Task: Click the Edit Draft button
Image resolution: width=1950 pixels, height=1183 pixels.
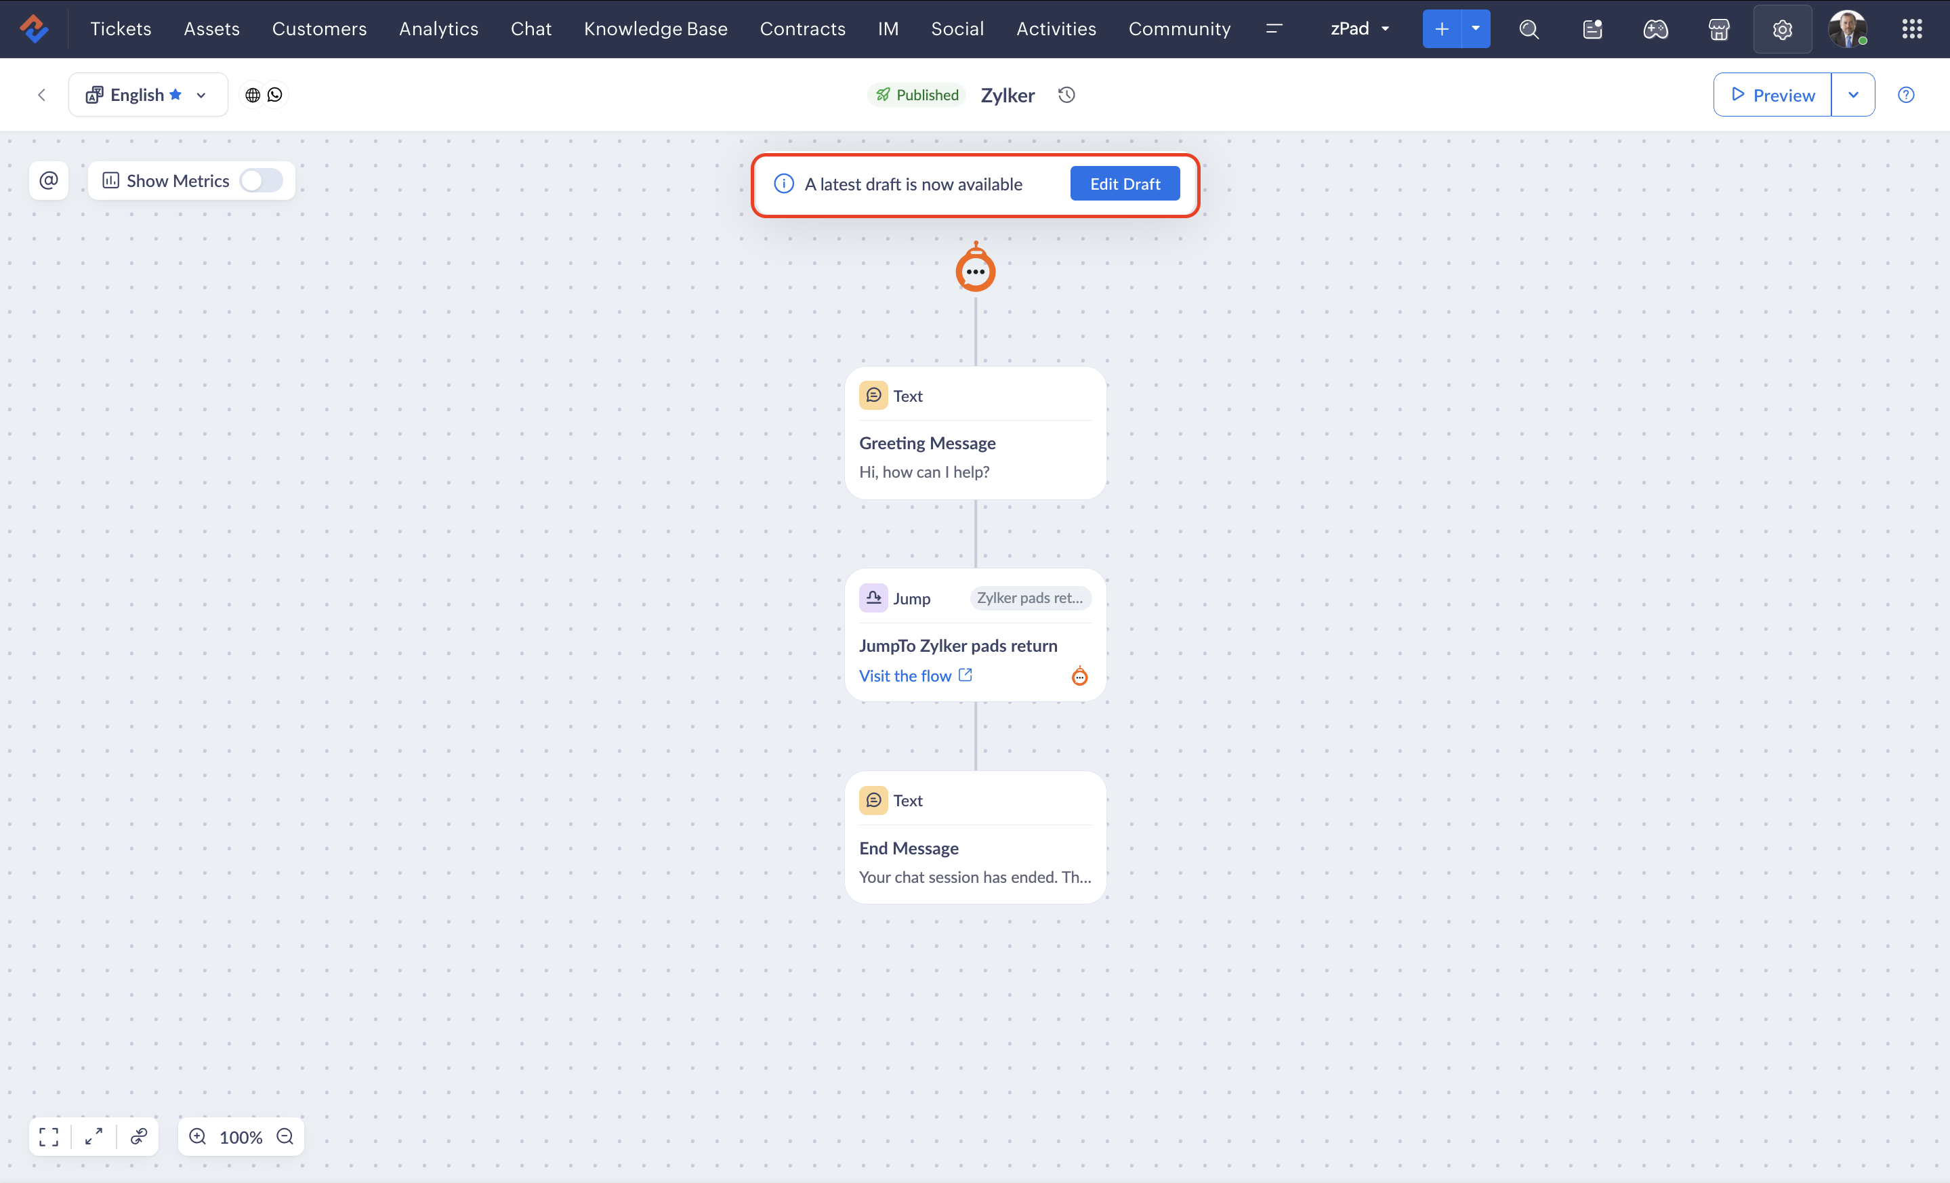Action: click(1125, 184)
